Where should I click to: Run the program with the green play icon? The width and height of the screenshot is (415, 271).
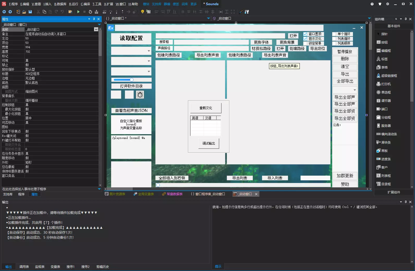pyautogui.click(x=78, y=12)
